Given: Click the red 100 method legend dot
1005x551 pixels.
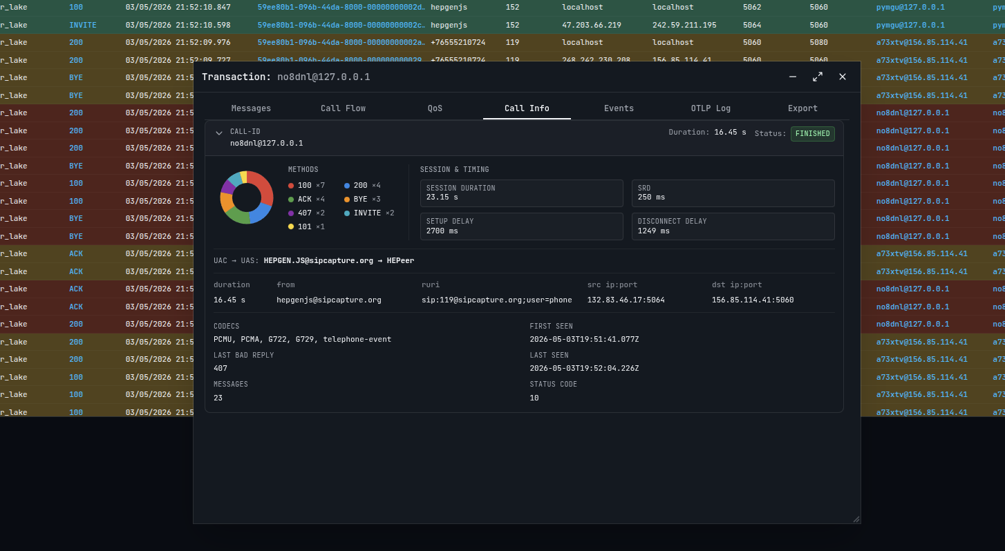Looking at the screenshot, I should click(x=291, y=186).
